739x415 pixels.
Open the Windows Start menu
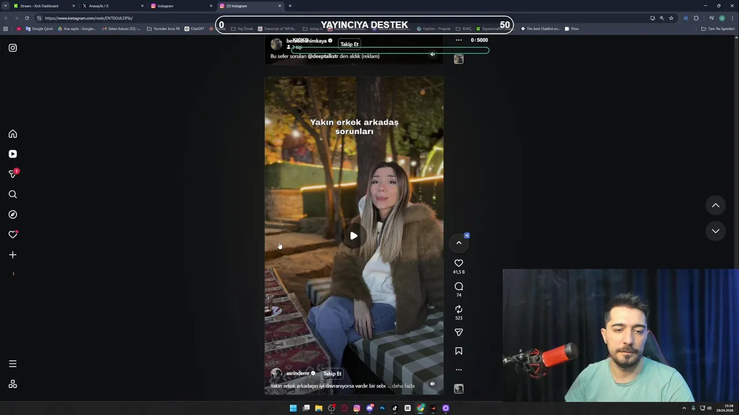coord(293,408)
